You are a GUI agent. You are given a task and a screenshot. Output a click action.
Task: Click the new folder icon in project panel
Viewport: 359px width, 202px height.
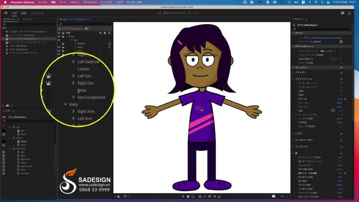[x=8, y=106]
